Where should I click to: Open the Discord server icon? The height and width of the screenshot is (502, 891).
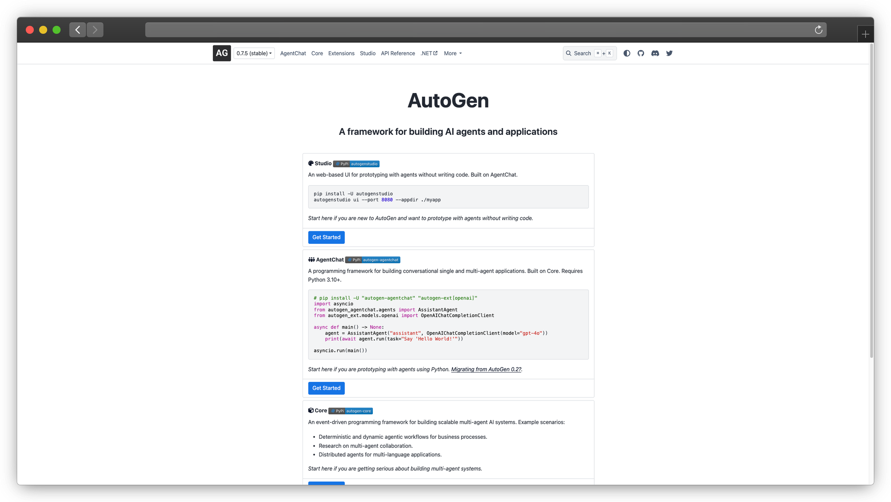click(x=655, y=53)
